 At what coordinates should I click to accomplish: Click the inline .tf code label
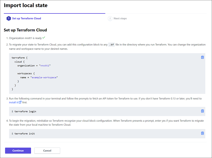pyautogui.click(x=111, y=45)
